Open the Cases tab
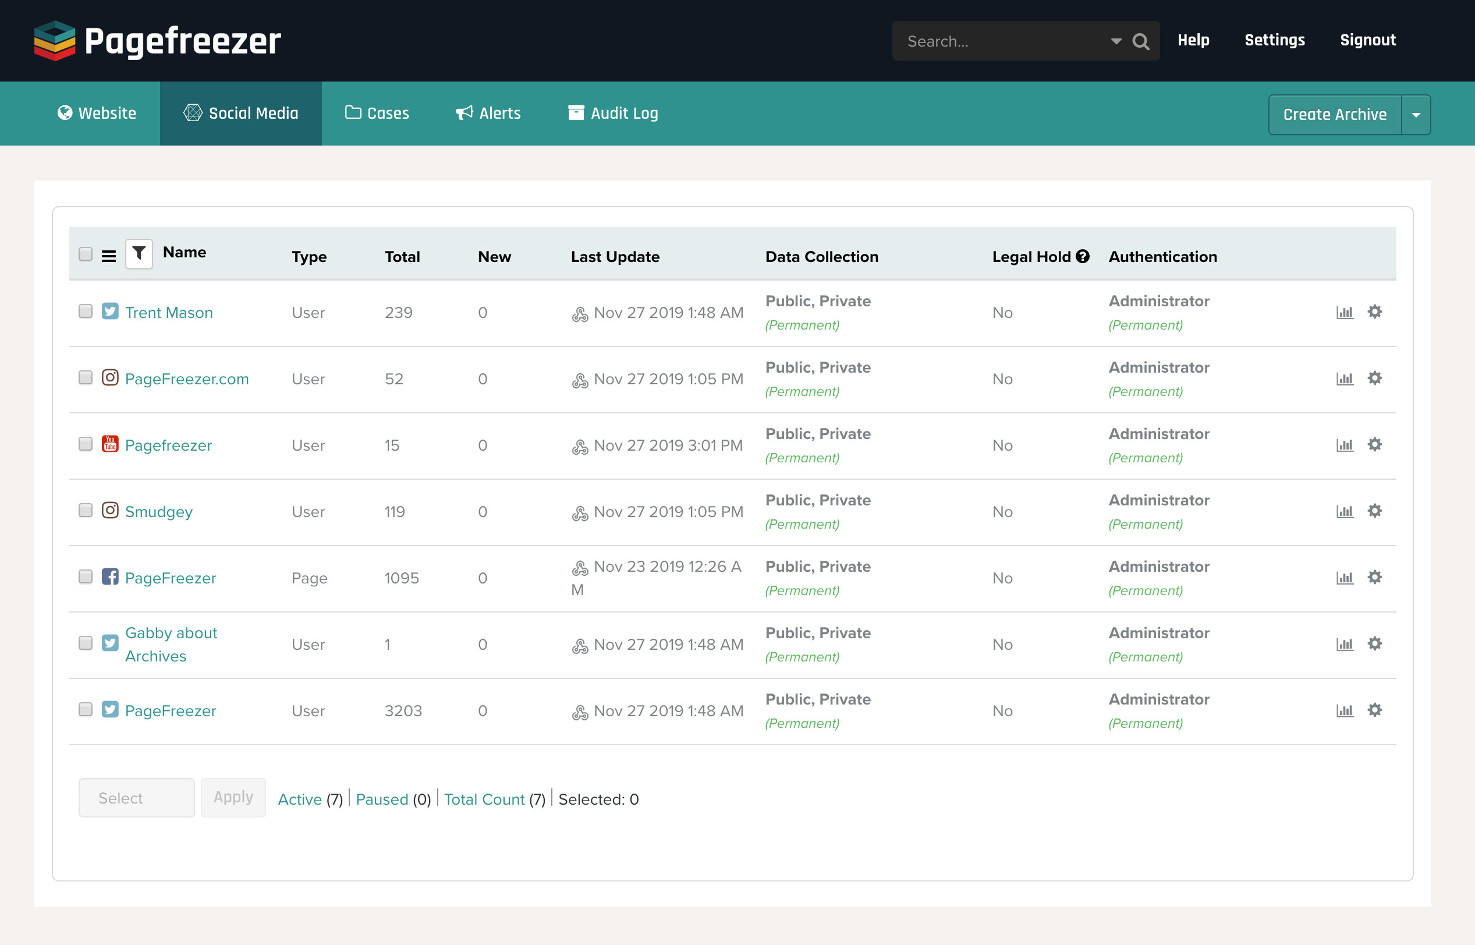 click(377, 114)
